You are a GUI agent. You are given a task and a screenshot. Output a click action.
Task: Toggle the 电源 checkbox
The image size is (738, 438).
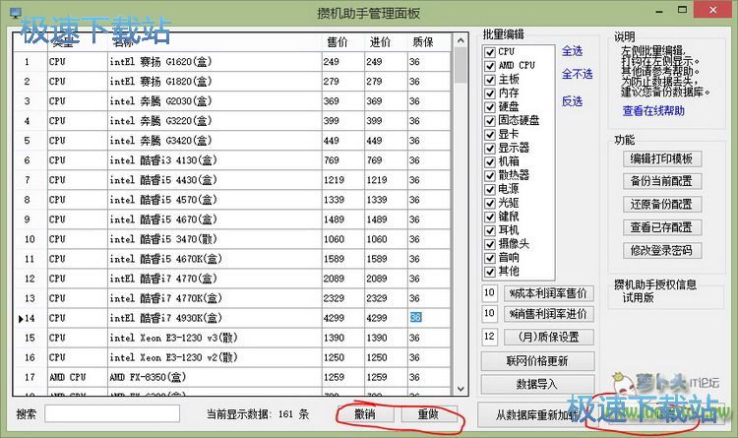point(490,189)
